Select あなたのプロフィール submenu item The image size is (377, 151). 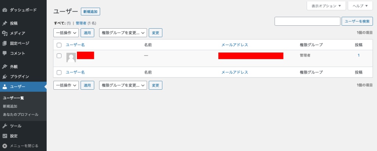click(21, 115)
